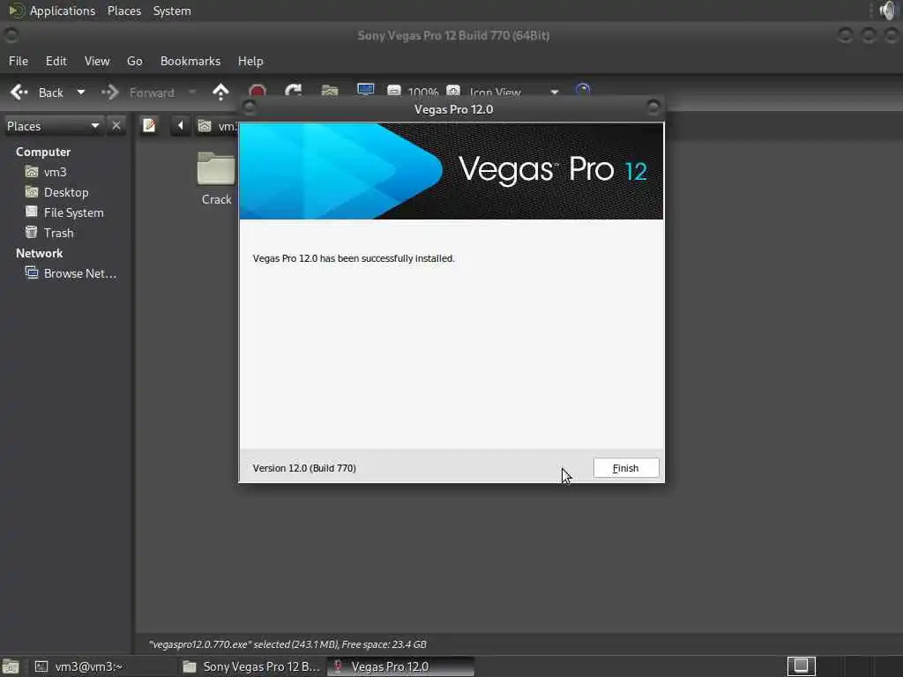Open the System menu in top panel
Viewport: 903px width, 677px height.
pos(172,11)
